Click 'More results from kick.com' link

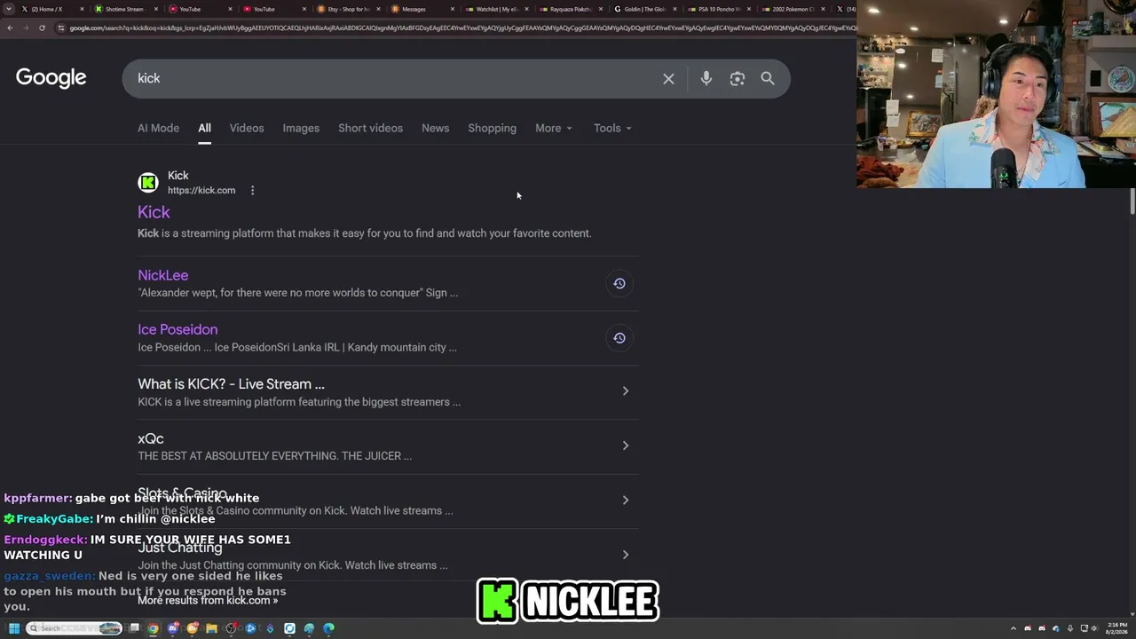(208, 600)
